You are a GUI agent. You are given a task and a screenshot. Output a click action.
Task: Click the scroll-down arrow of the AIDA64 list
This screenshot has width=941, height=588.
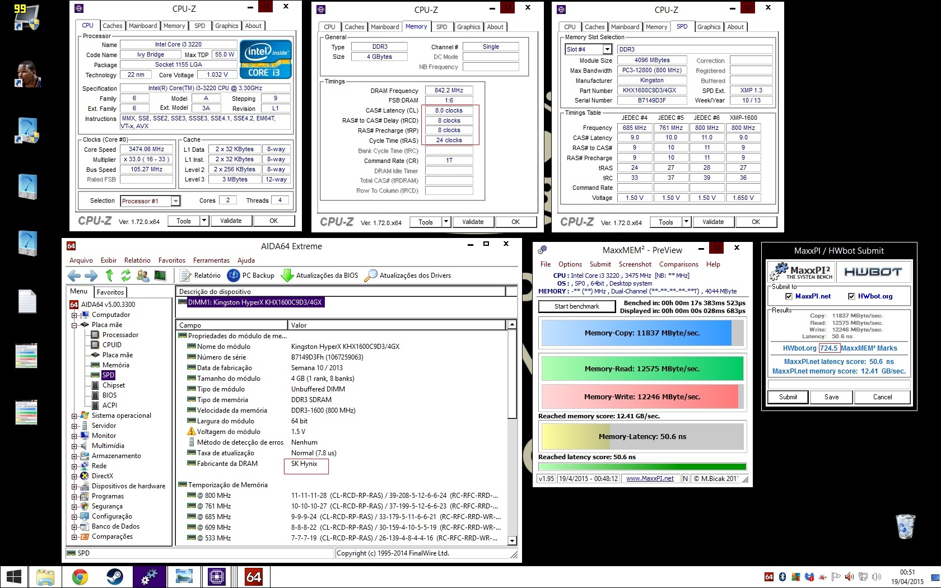coord(512,540)
